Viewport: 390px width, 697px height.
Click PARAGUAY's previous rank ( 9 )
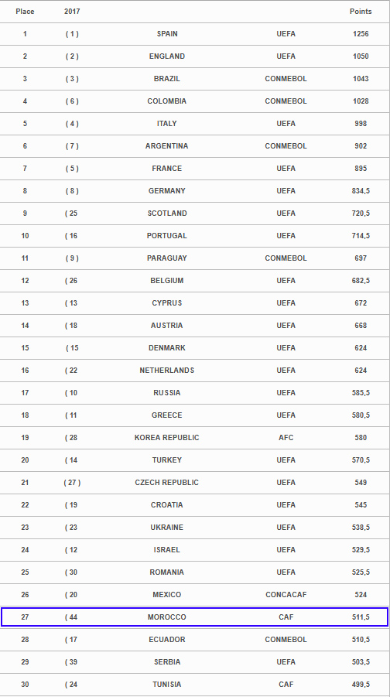72,258
